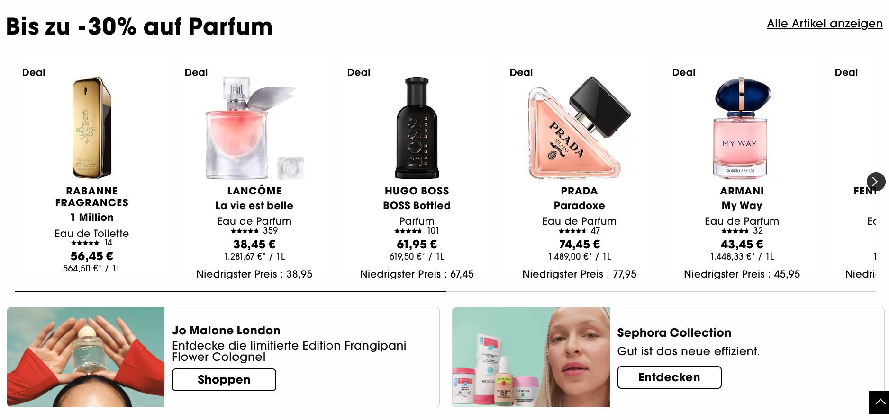View the Prada Paradoxe bottle image
The width and height of the screenshot is (889, 420).
click(579, 128)
